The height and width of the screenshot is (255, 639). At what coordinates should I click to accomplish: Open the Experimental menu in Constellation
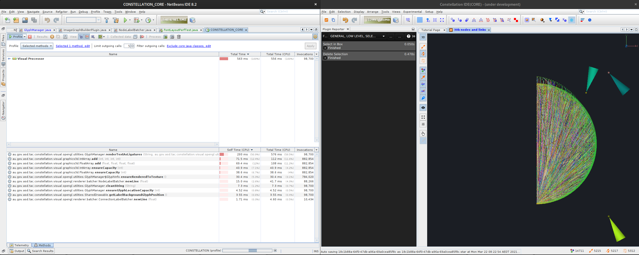412,12
